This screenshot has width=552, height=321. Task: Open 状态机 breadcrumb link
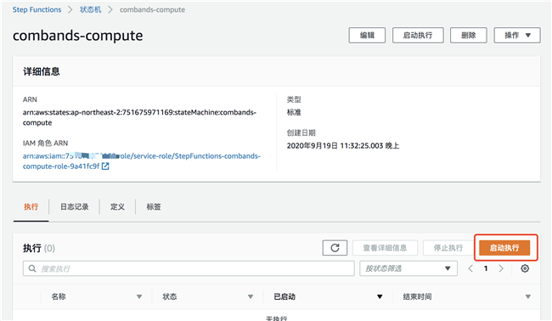click(x=91, y=9)
